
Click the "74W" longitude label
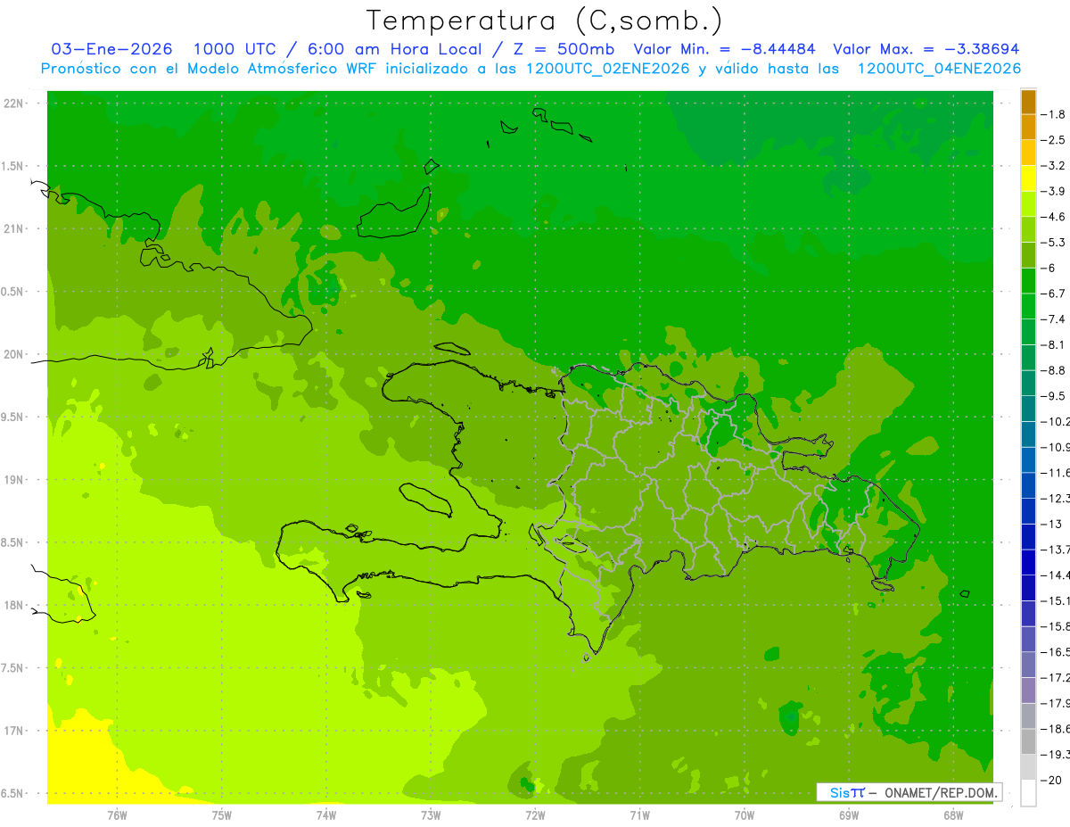(x=326, y=815)
